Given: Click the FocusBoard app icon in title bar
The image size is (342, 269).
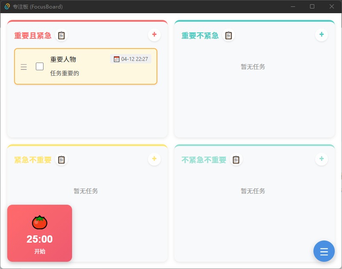Looking at the screenshot, I should click(7, 6).
